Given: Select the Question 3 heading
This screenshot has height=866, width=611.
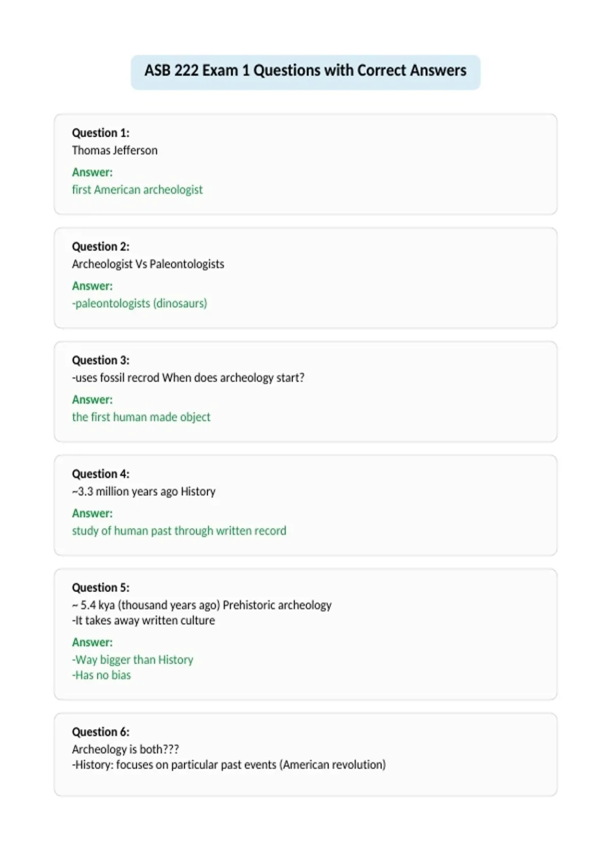Looking at the screenshot, I should point(101,360).
